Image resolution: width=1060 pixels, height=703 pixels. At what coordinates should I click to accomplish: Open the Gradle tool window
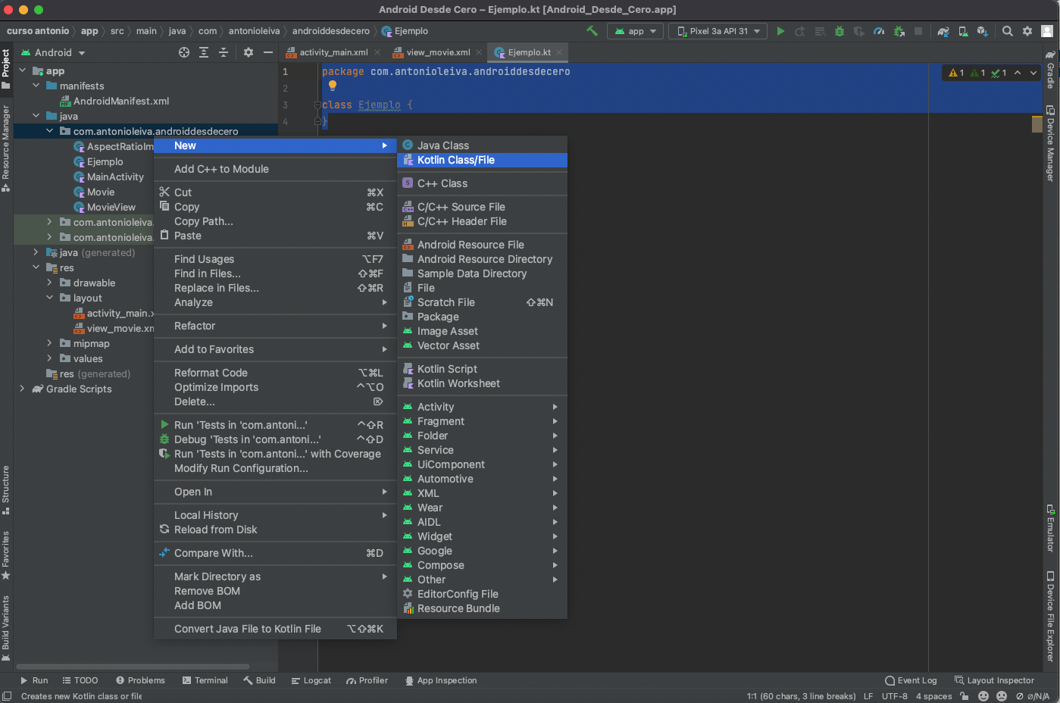point(1050,70)
